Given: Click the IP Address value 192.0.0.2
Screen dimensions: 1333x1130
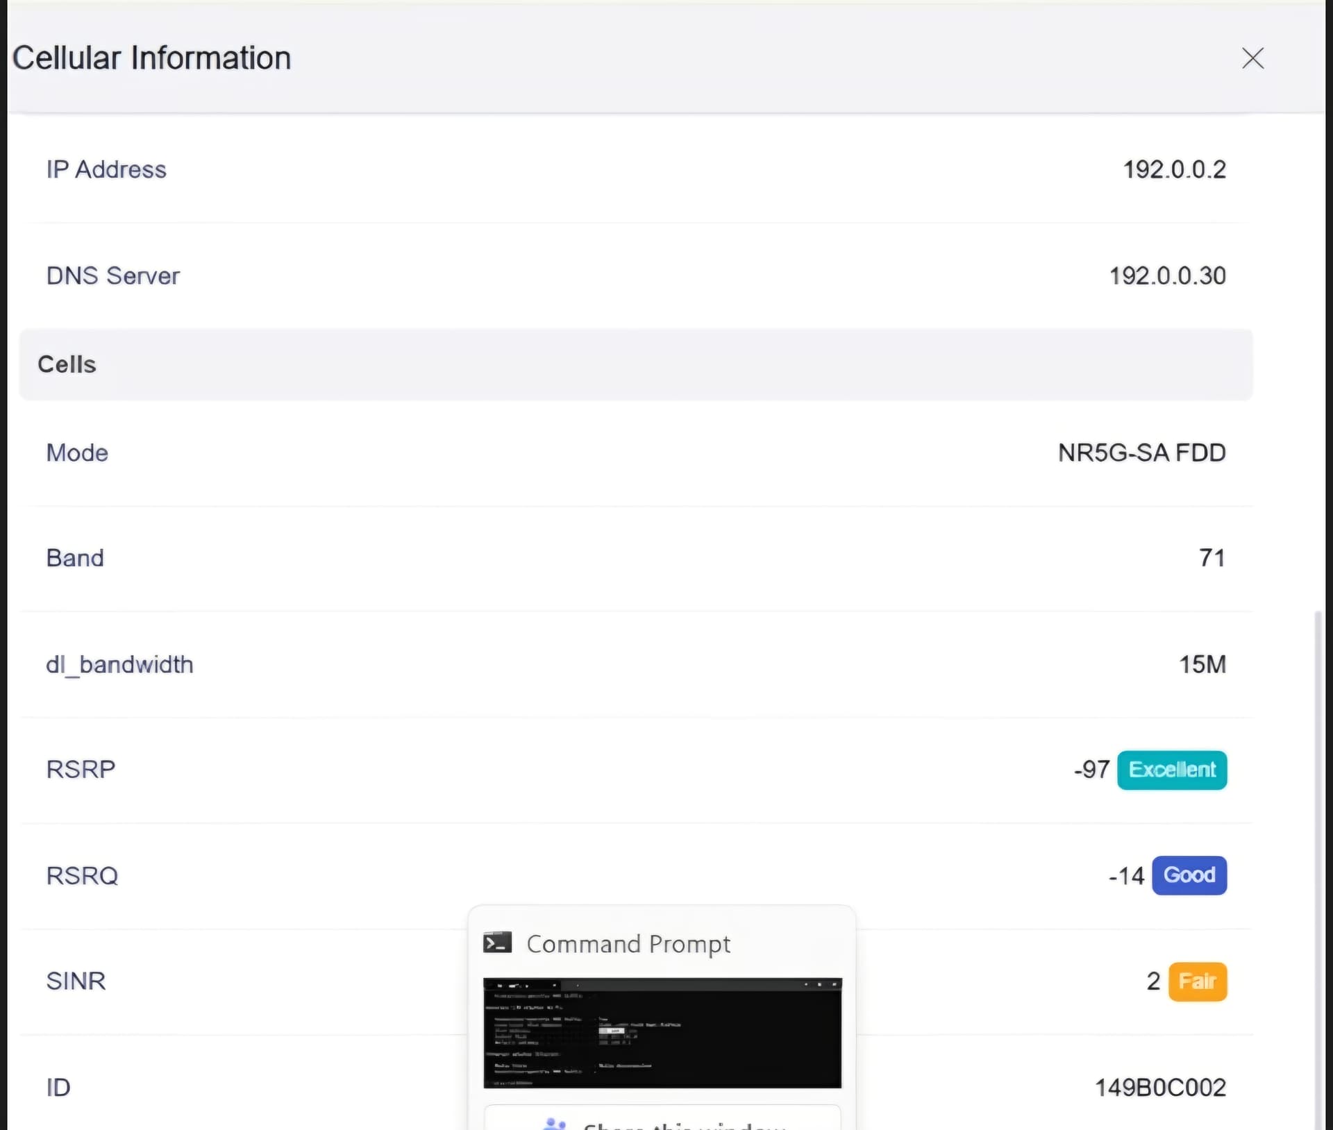Looking at the screenshot, I should (x=1174, y=169).
